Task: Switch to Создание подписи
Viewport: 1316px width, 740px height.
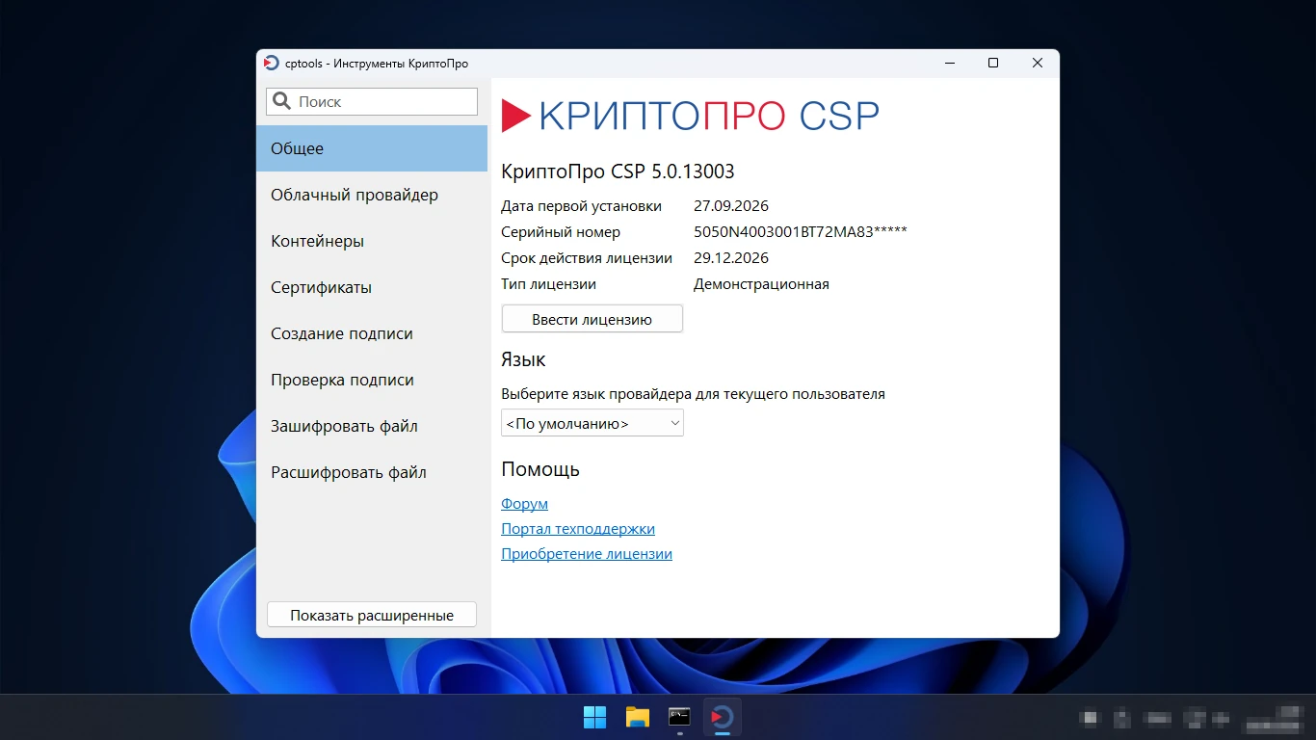Action: tap(372, 333)
